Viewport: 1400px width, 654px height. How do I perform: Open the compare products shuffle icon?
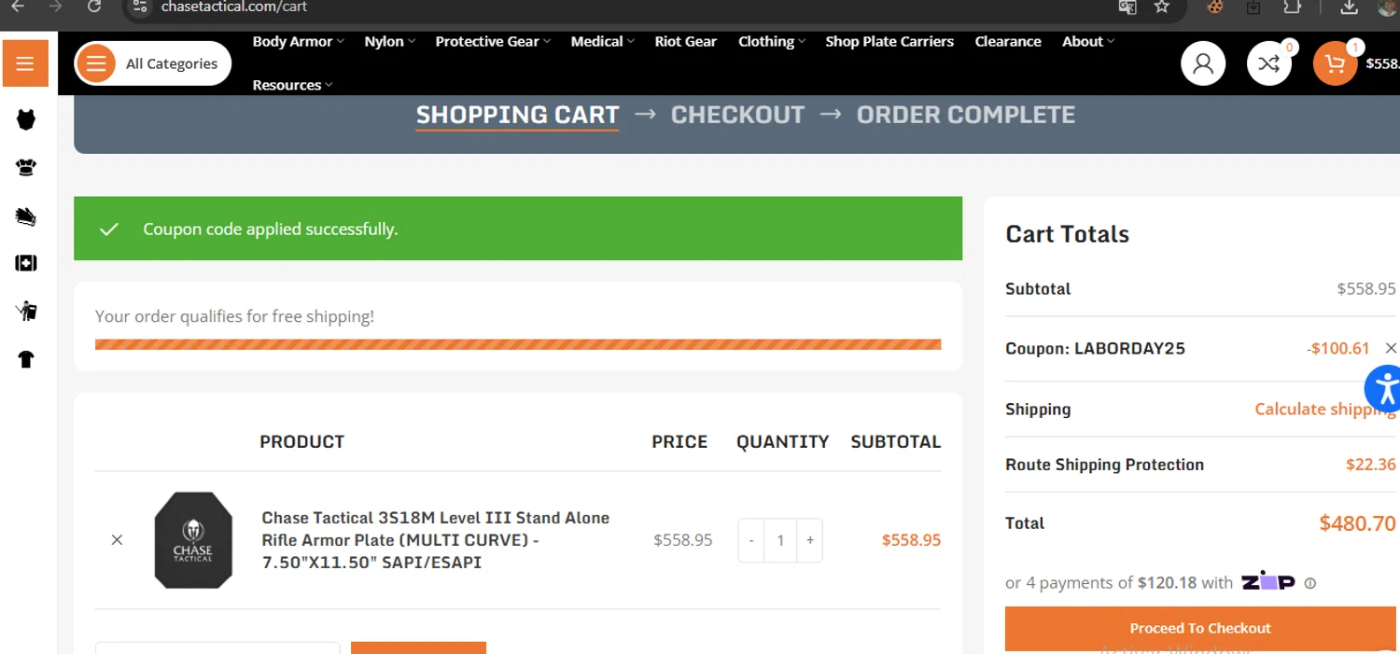pos(1269,63)
